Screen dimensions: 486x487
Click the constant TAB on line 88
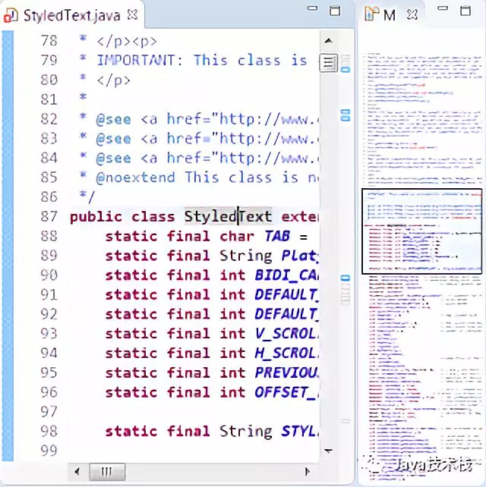277,236
